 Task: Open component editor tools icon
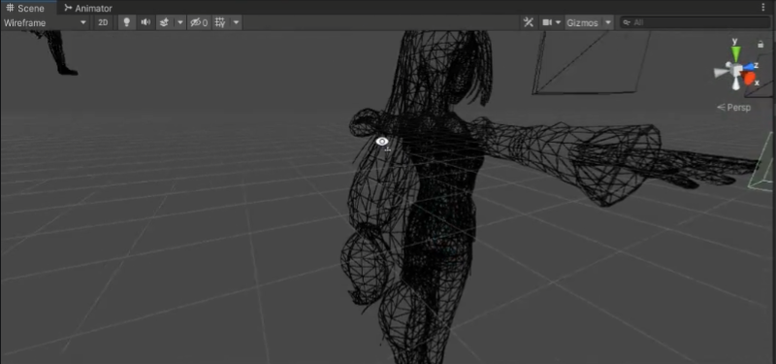point(528,22)
